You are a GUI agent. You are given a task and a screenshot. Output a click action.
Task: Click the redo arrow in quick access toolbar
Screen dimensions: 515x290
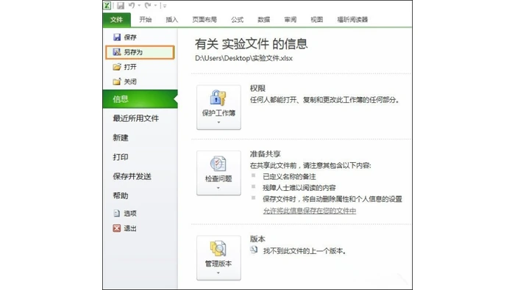tap(148, 5)
